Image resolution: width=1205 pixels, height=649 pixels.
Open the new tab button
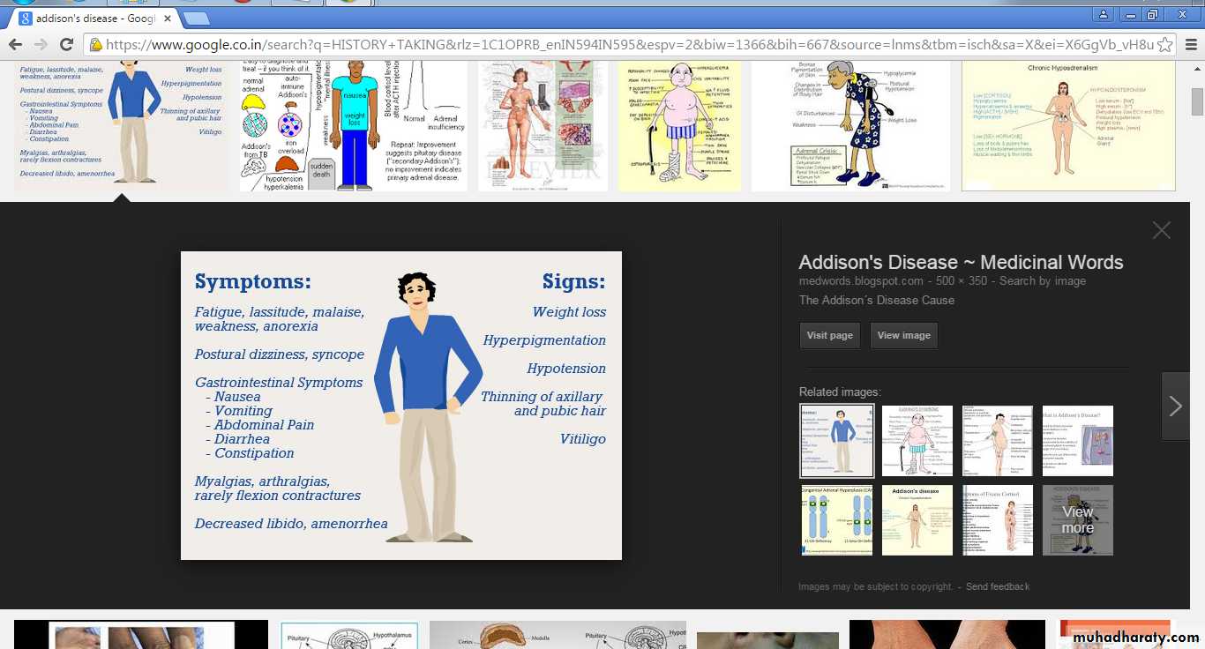tap(196, 18)
